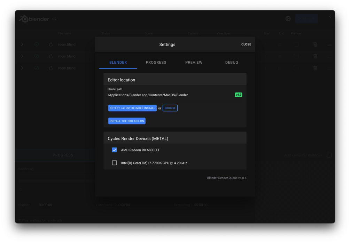Reload the first room.blend job
Viewport: 350px width, 243px height.
51,44
